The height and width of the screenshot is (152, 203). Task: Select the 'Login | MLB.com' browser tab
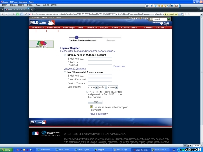pos(17,9)
